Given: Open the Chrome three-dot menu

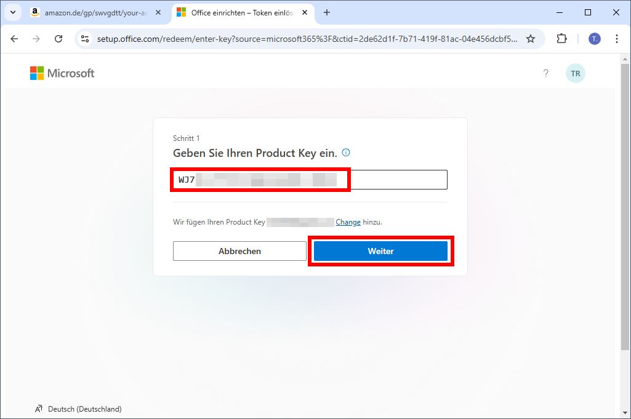Looking at the screenshot, I should click(617, 38).
